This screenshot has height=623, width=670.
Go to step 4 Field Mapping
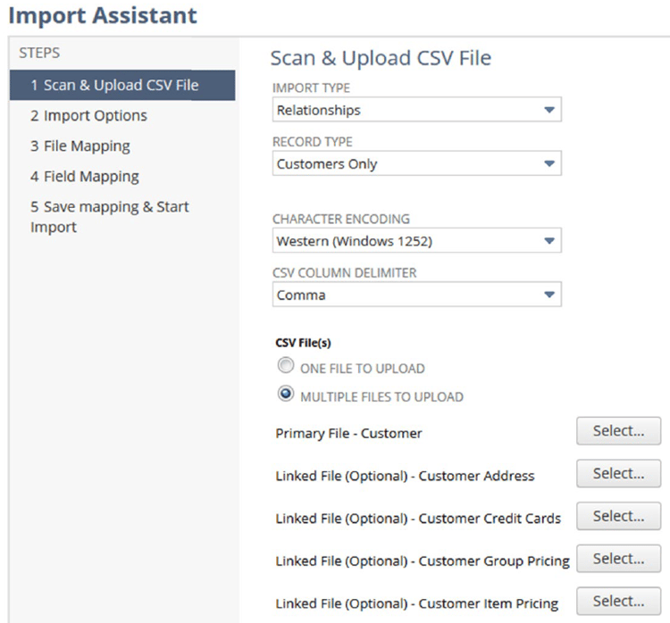coord(84,177)
